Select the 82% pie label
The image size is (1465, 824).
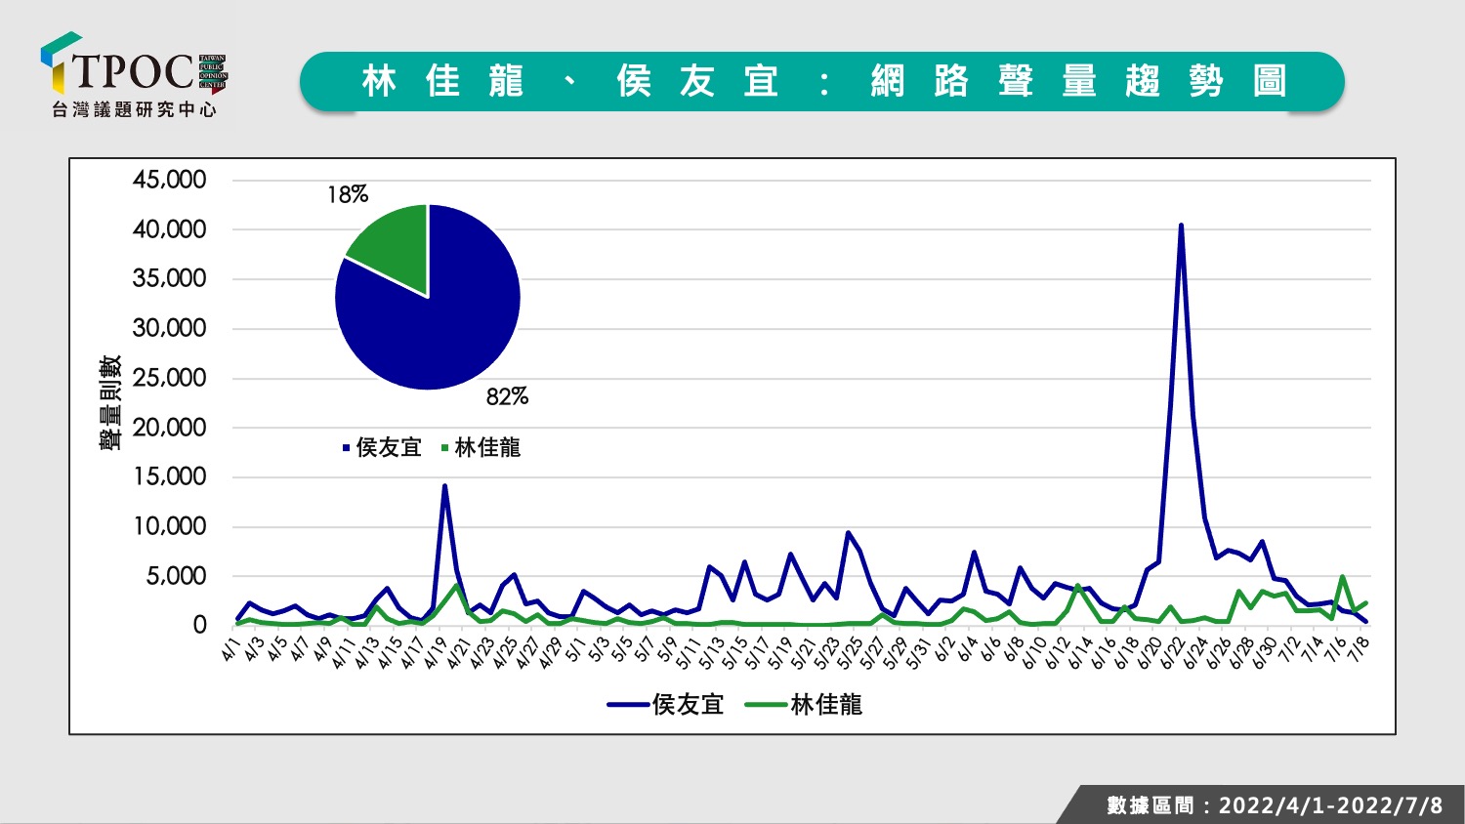coord(507,396)
